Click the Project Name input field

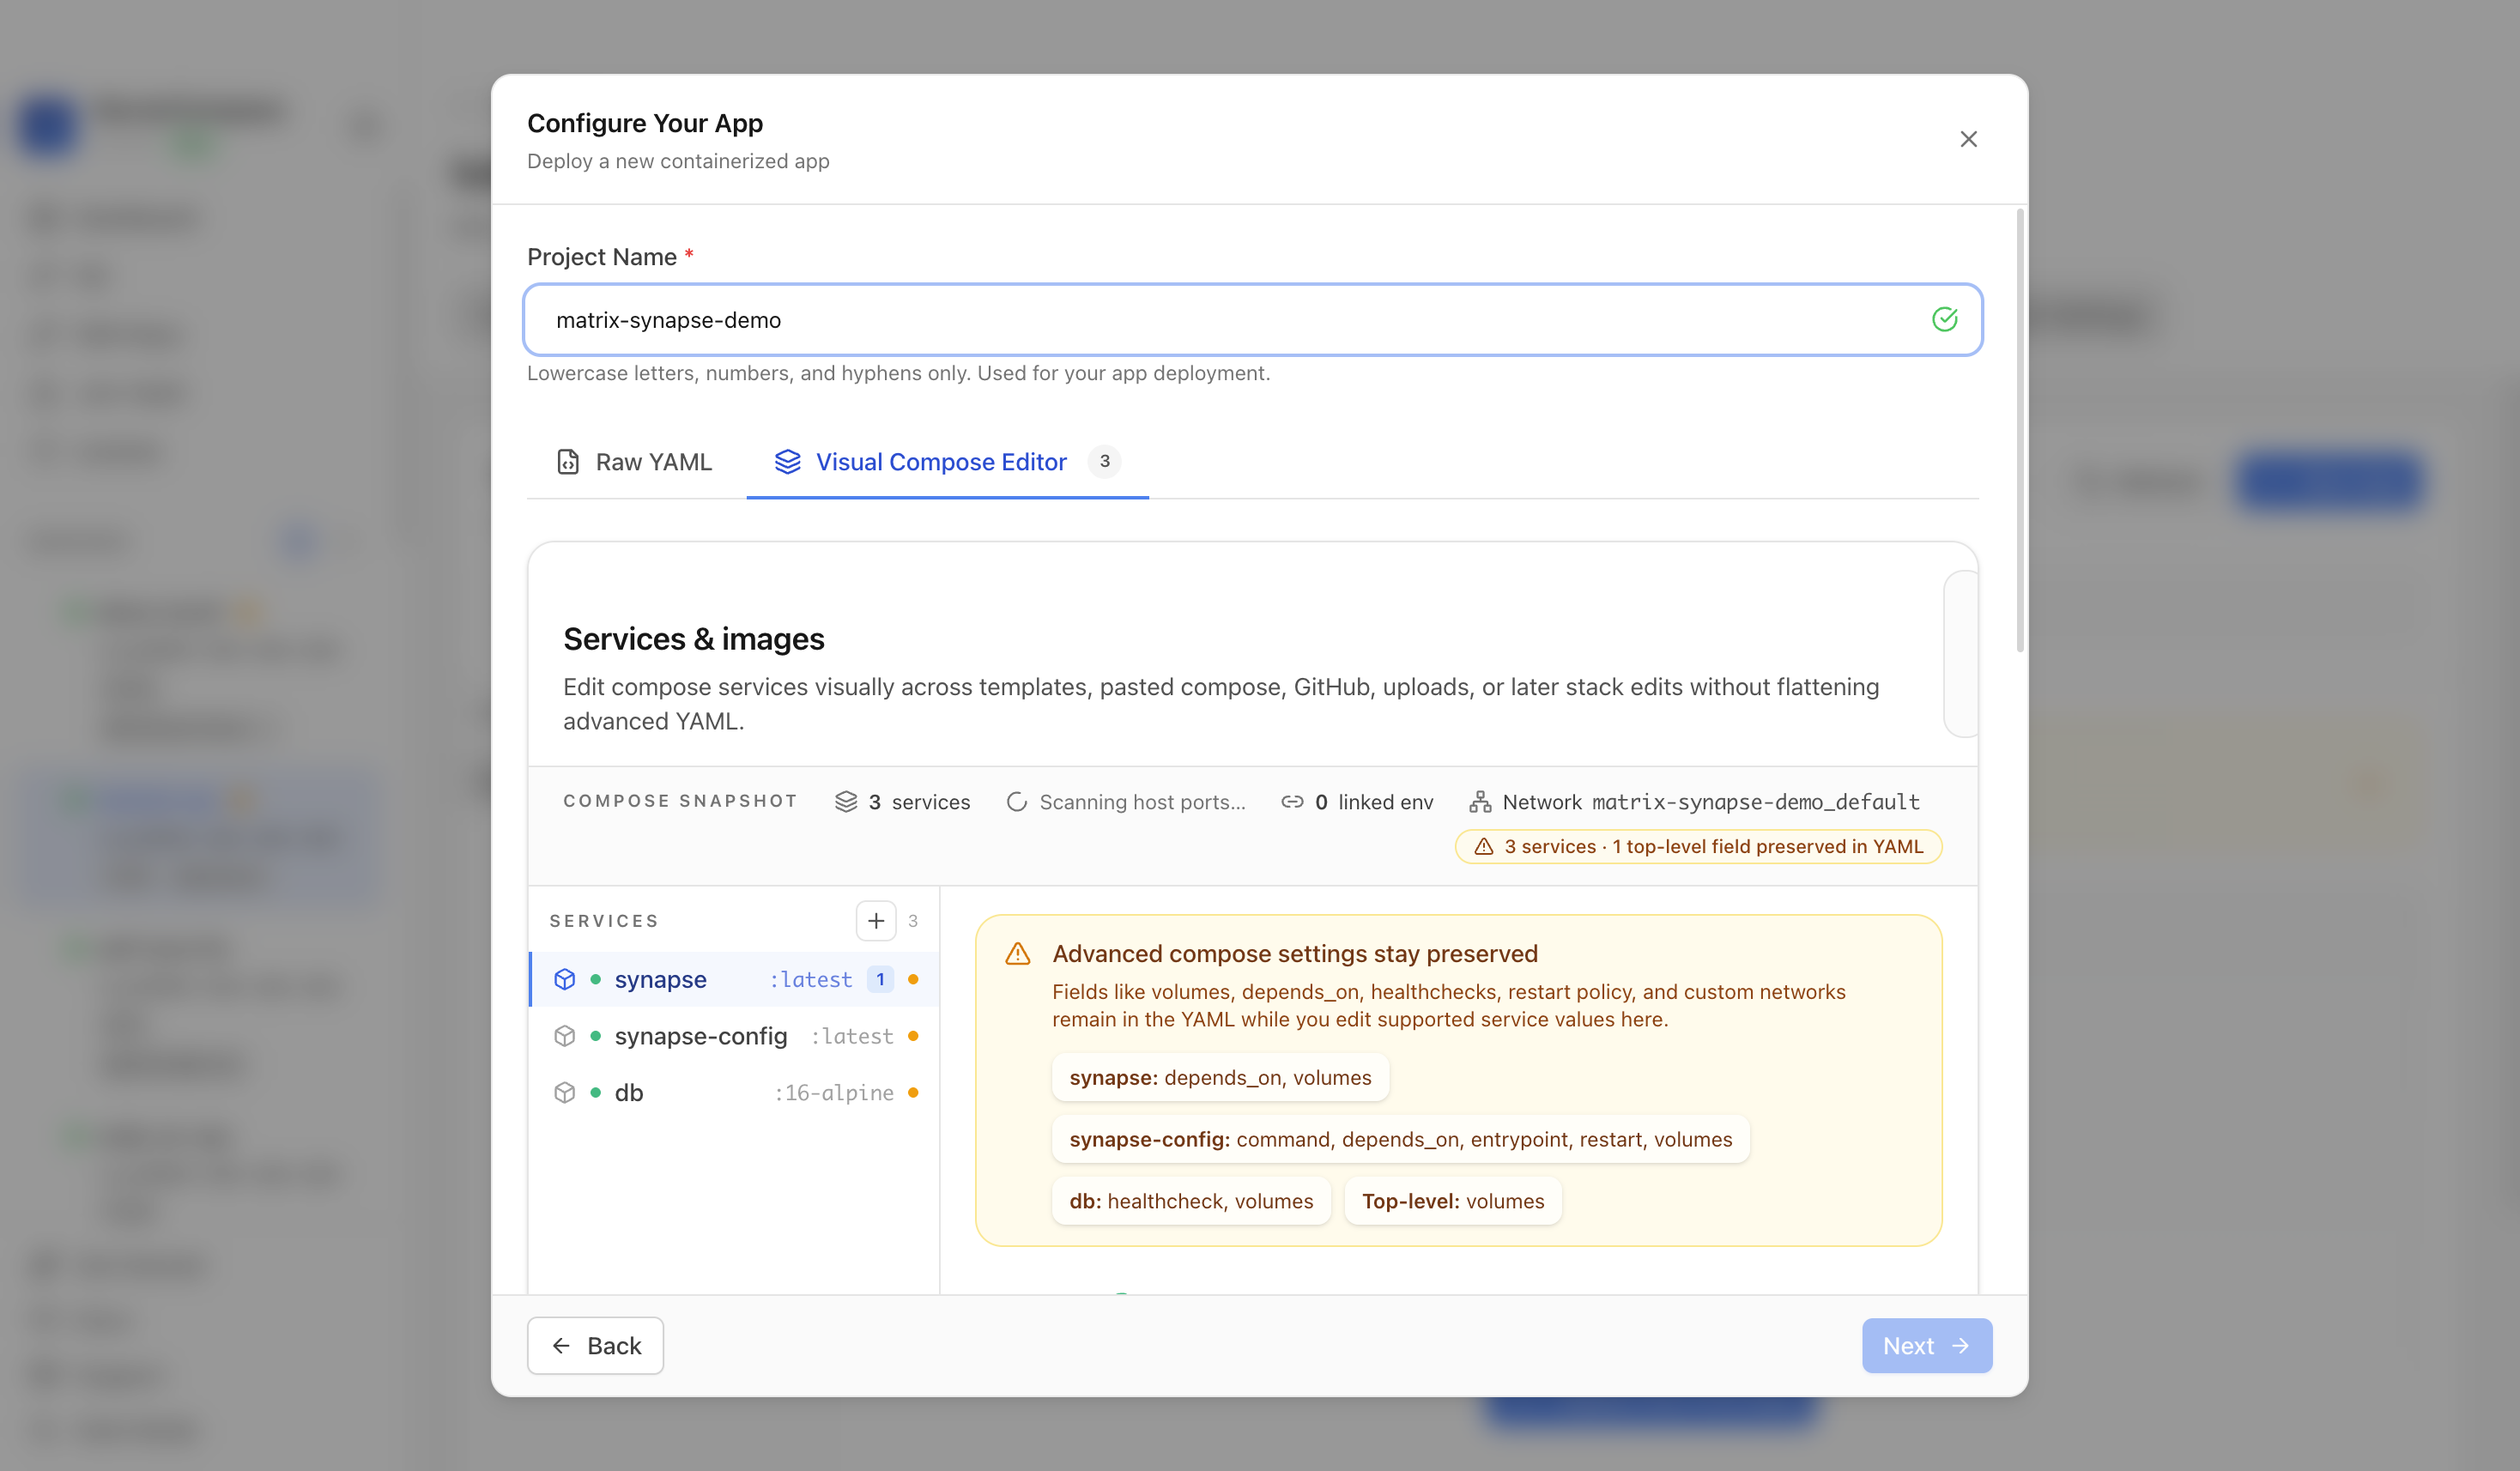pos(1252,320)
